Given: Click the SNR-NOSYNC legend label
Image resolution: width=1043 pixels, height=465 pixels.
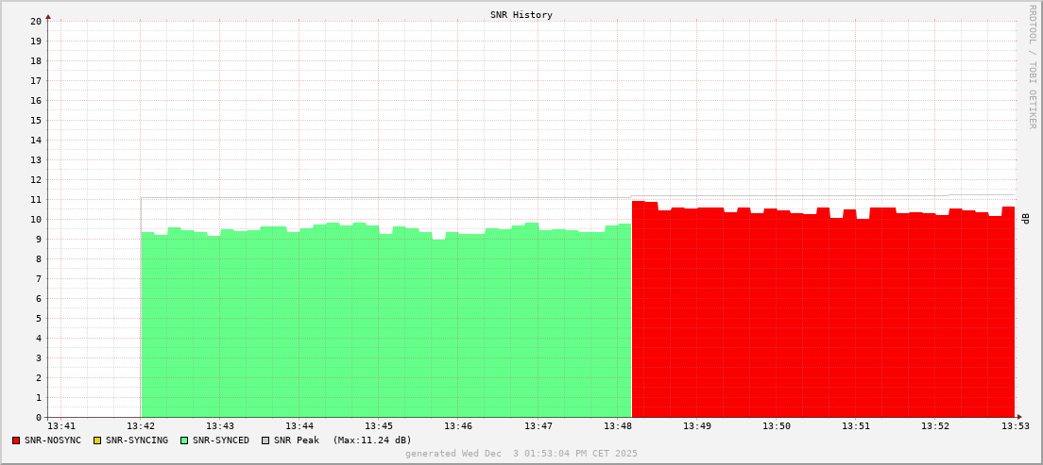Looking at the screenshot, I should pyautogui.click(x=53, y=440).
